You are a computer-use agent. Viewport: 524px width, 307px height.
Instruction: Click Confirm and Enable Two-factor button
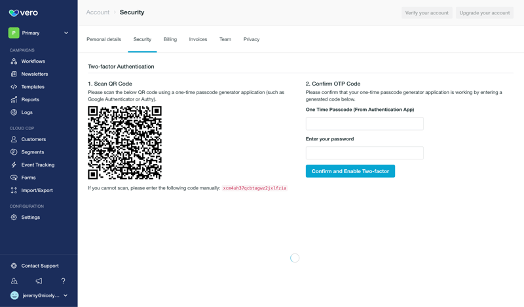coord(350,171)
